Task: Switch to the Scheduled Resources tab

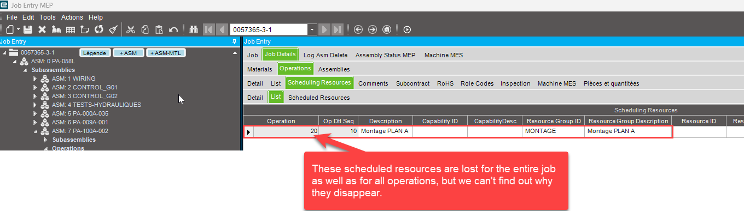Action: pos(319,98)
